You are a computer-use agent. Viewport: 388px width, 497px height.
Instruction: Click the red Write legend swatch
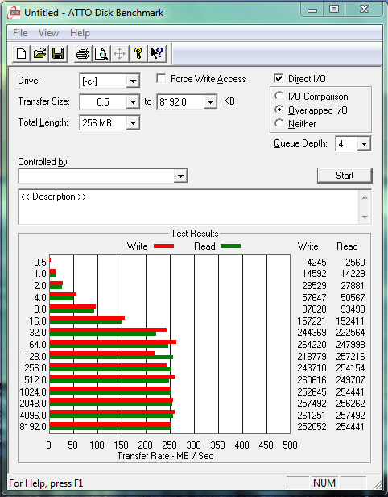[x=163, y=246]
